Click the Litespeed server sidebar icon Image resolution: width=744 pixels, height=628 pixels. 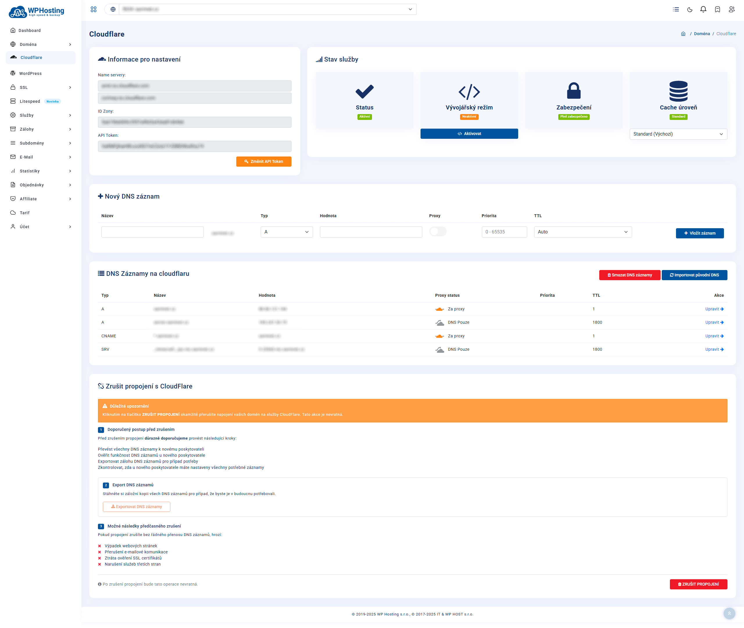coord(13,101)
